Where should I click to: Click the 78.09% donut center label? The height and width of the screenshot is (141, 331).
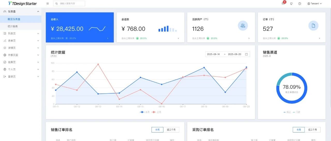coord(292,87)
